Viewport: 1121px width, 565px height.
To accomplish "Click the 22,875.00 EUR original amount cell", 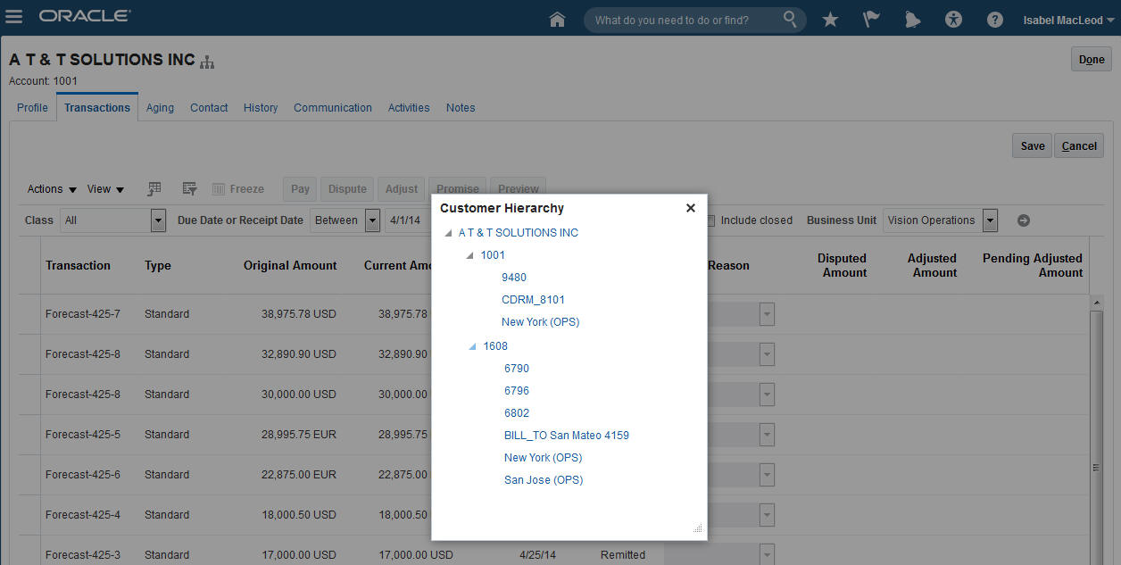I will click(x=299, y=475).
